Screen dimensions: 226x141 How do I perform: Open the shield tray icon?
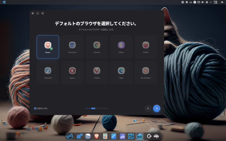point(187,2)
